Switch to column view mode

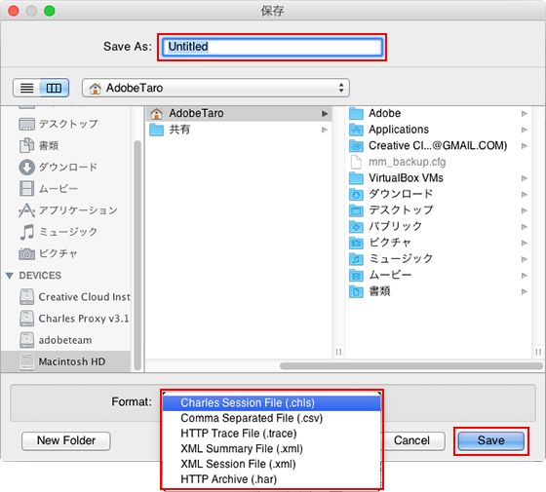(x=55, y=88)
